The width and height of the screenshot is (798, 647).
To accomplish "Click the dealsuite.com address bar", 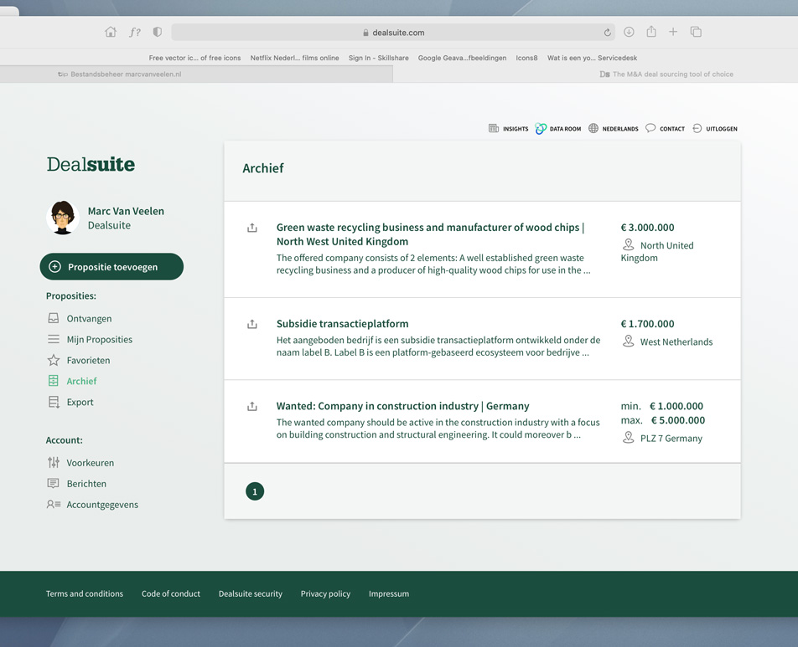I will (x=393, y=33).
